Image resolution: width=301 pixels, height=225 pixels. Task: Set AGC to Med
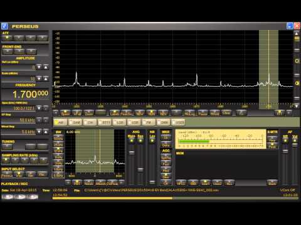[166, 169]
